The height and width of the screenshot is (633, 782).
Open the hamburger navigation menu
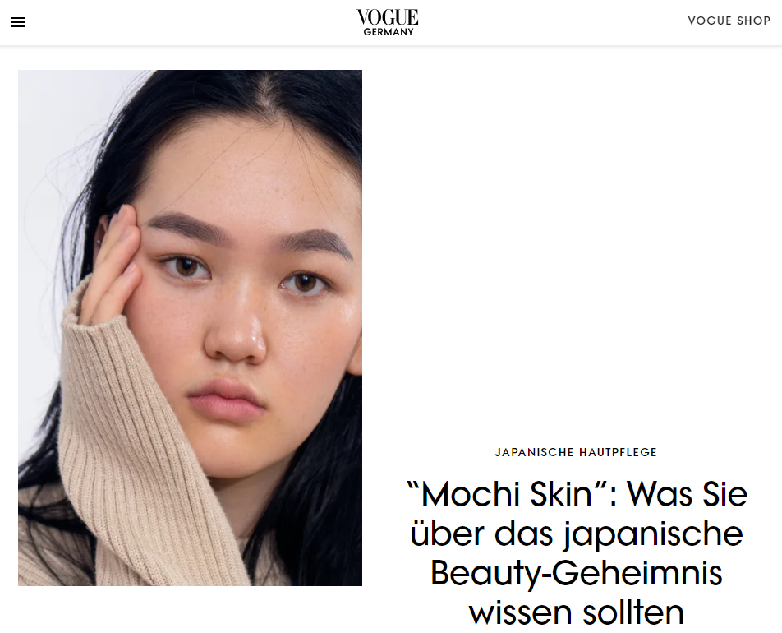pyautogui.click(x=18, y=22)
